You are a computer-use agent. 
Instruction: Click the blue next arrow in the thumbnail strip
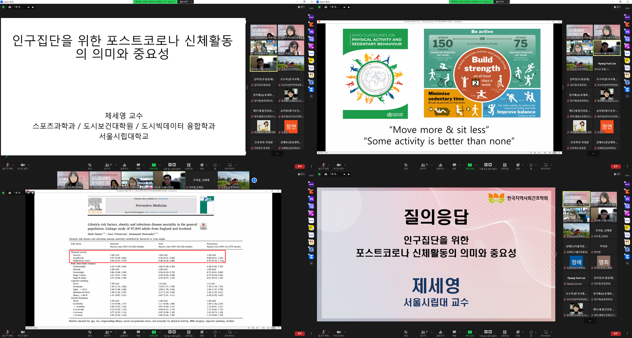pyautogui.click(x=254, y=180)
